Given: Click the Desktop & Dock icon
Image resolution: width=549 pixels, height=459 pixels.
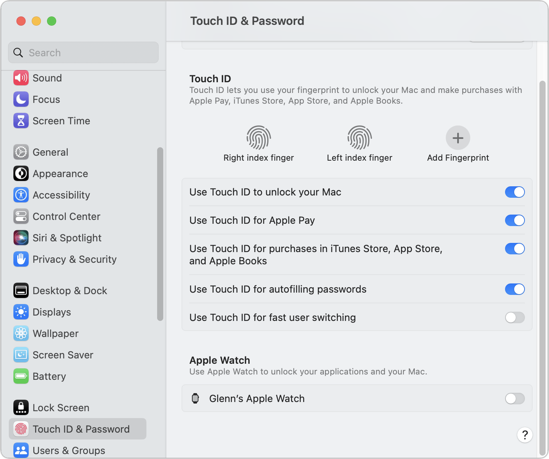Looking at the screenshot, I should (21, 290).
